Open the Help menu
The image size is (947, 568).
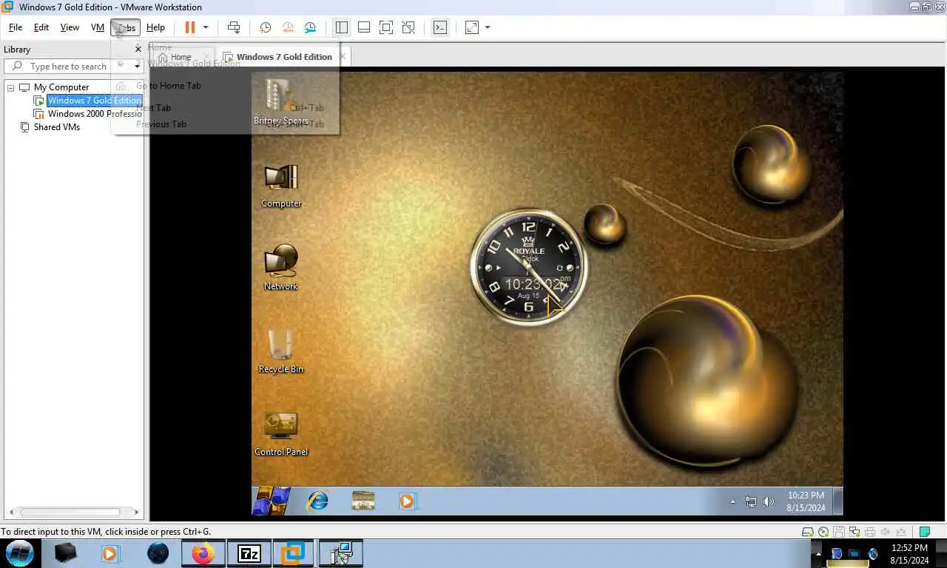point(155,27)
